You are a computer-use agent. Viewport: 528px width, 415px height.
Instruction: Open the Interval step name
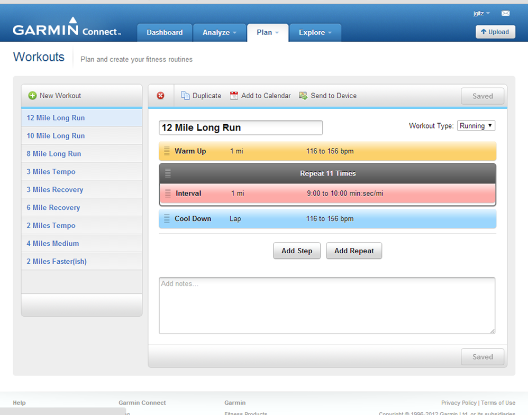click(x=188, y=193)
